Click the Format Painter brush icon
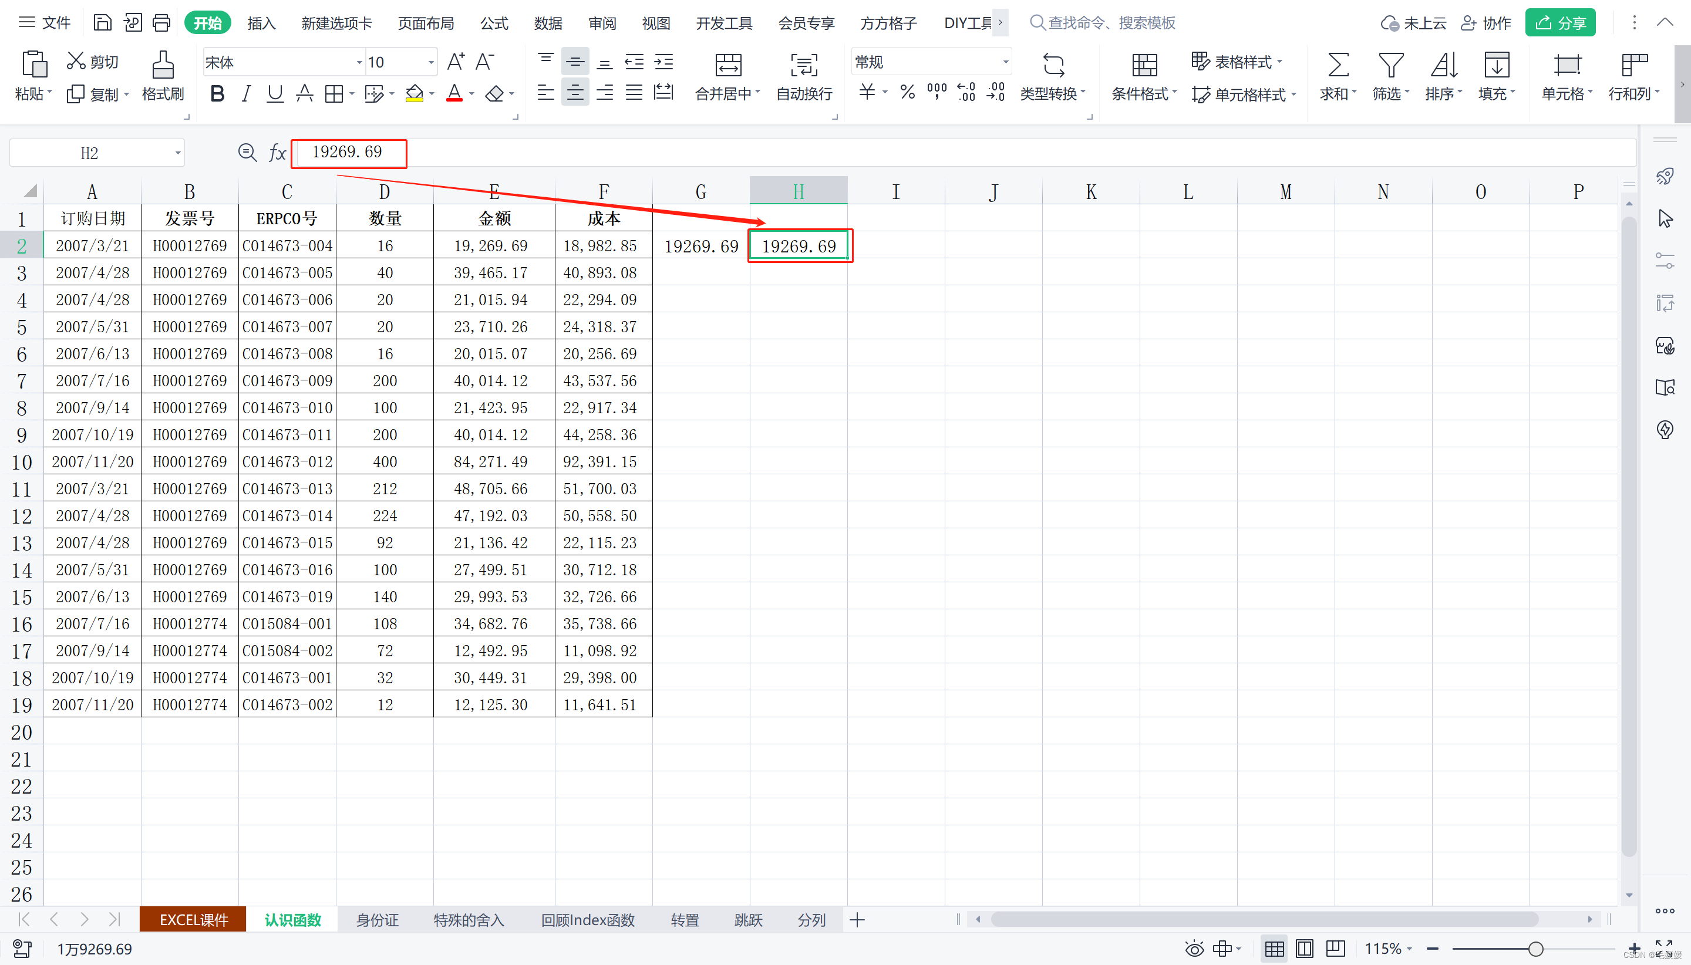The height and width of the screenshot is (965, 1691). [x=163, y=65]
